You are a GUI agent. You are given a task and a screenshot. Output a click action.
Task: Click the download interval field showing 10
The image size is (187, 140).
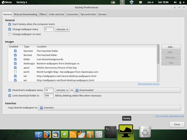point(49,90)
